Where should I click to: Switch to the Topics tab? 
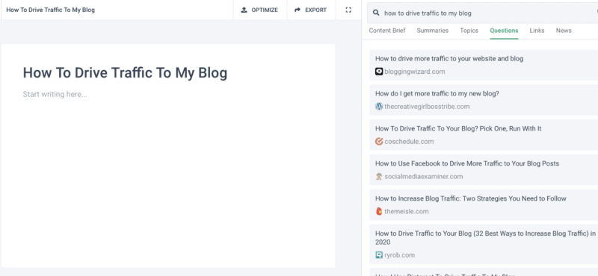tap(469, 31)
